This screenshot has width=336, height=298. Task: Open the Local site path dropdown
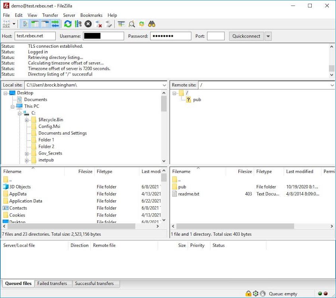164,85
